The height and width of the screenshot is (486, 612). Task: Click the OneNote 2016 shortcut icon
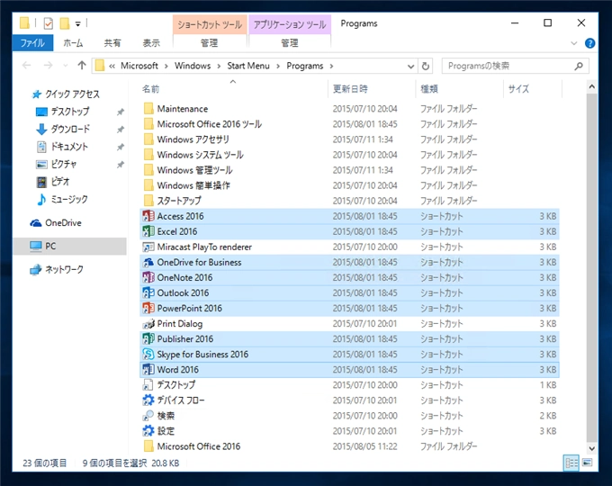coord(148,277)
